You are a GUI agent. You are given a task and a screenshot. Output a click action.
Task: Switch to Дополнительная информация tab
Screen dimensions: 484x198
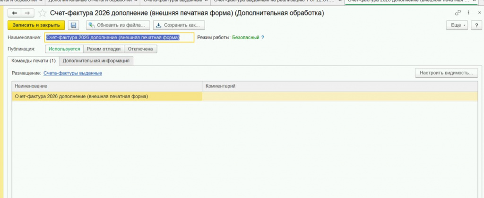(x=96, y=61)
